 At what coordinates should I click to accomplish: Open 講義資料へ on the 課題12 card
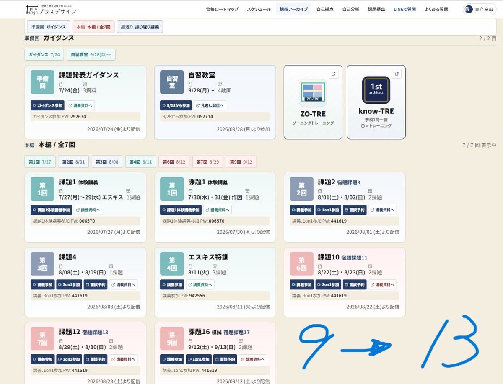(x=123, y=359)
